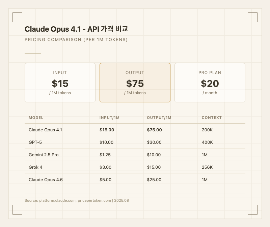Click the INPUT $15 pricing card
This screenshot has width=270, height=227.
60,83
